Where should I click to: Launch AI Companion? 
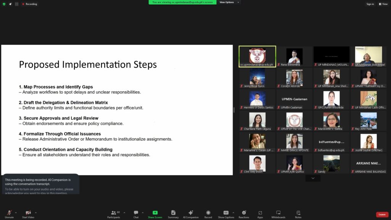click(191, 214)
